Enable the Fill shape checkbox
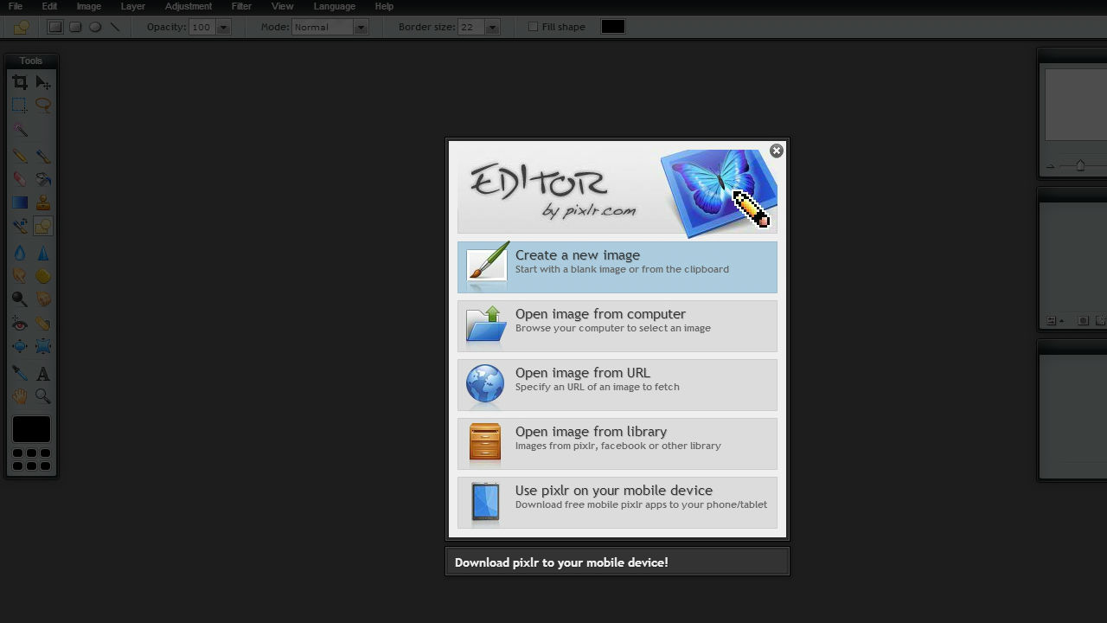 pos(533,27)
